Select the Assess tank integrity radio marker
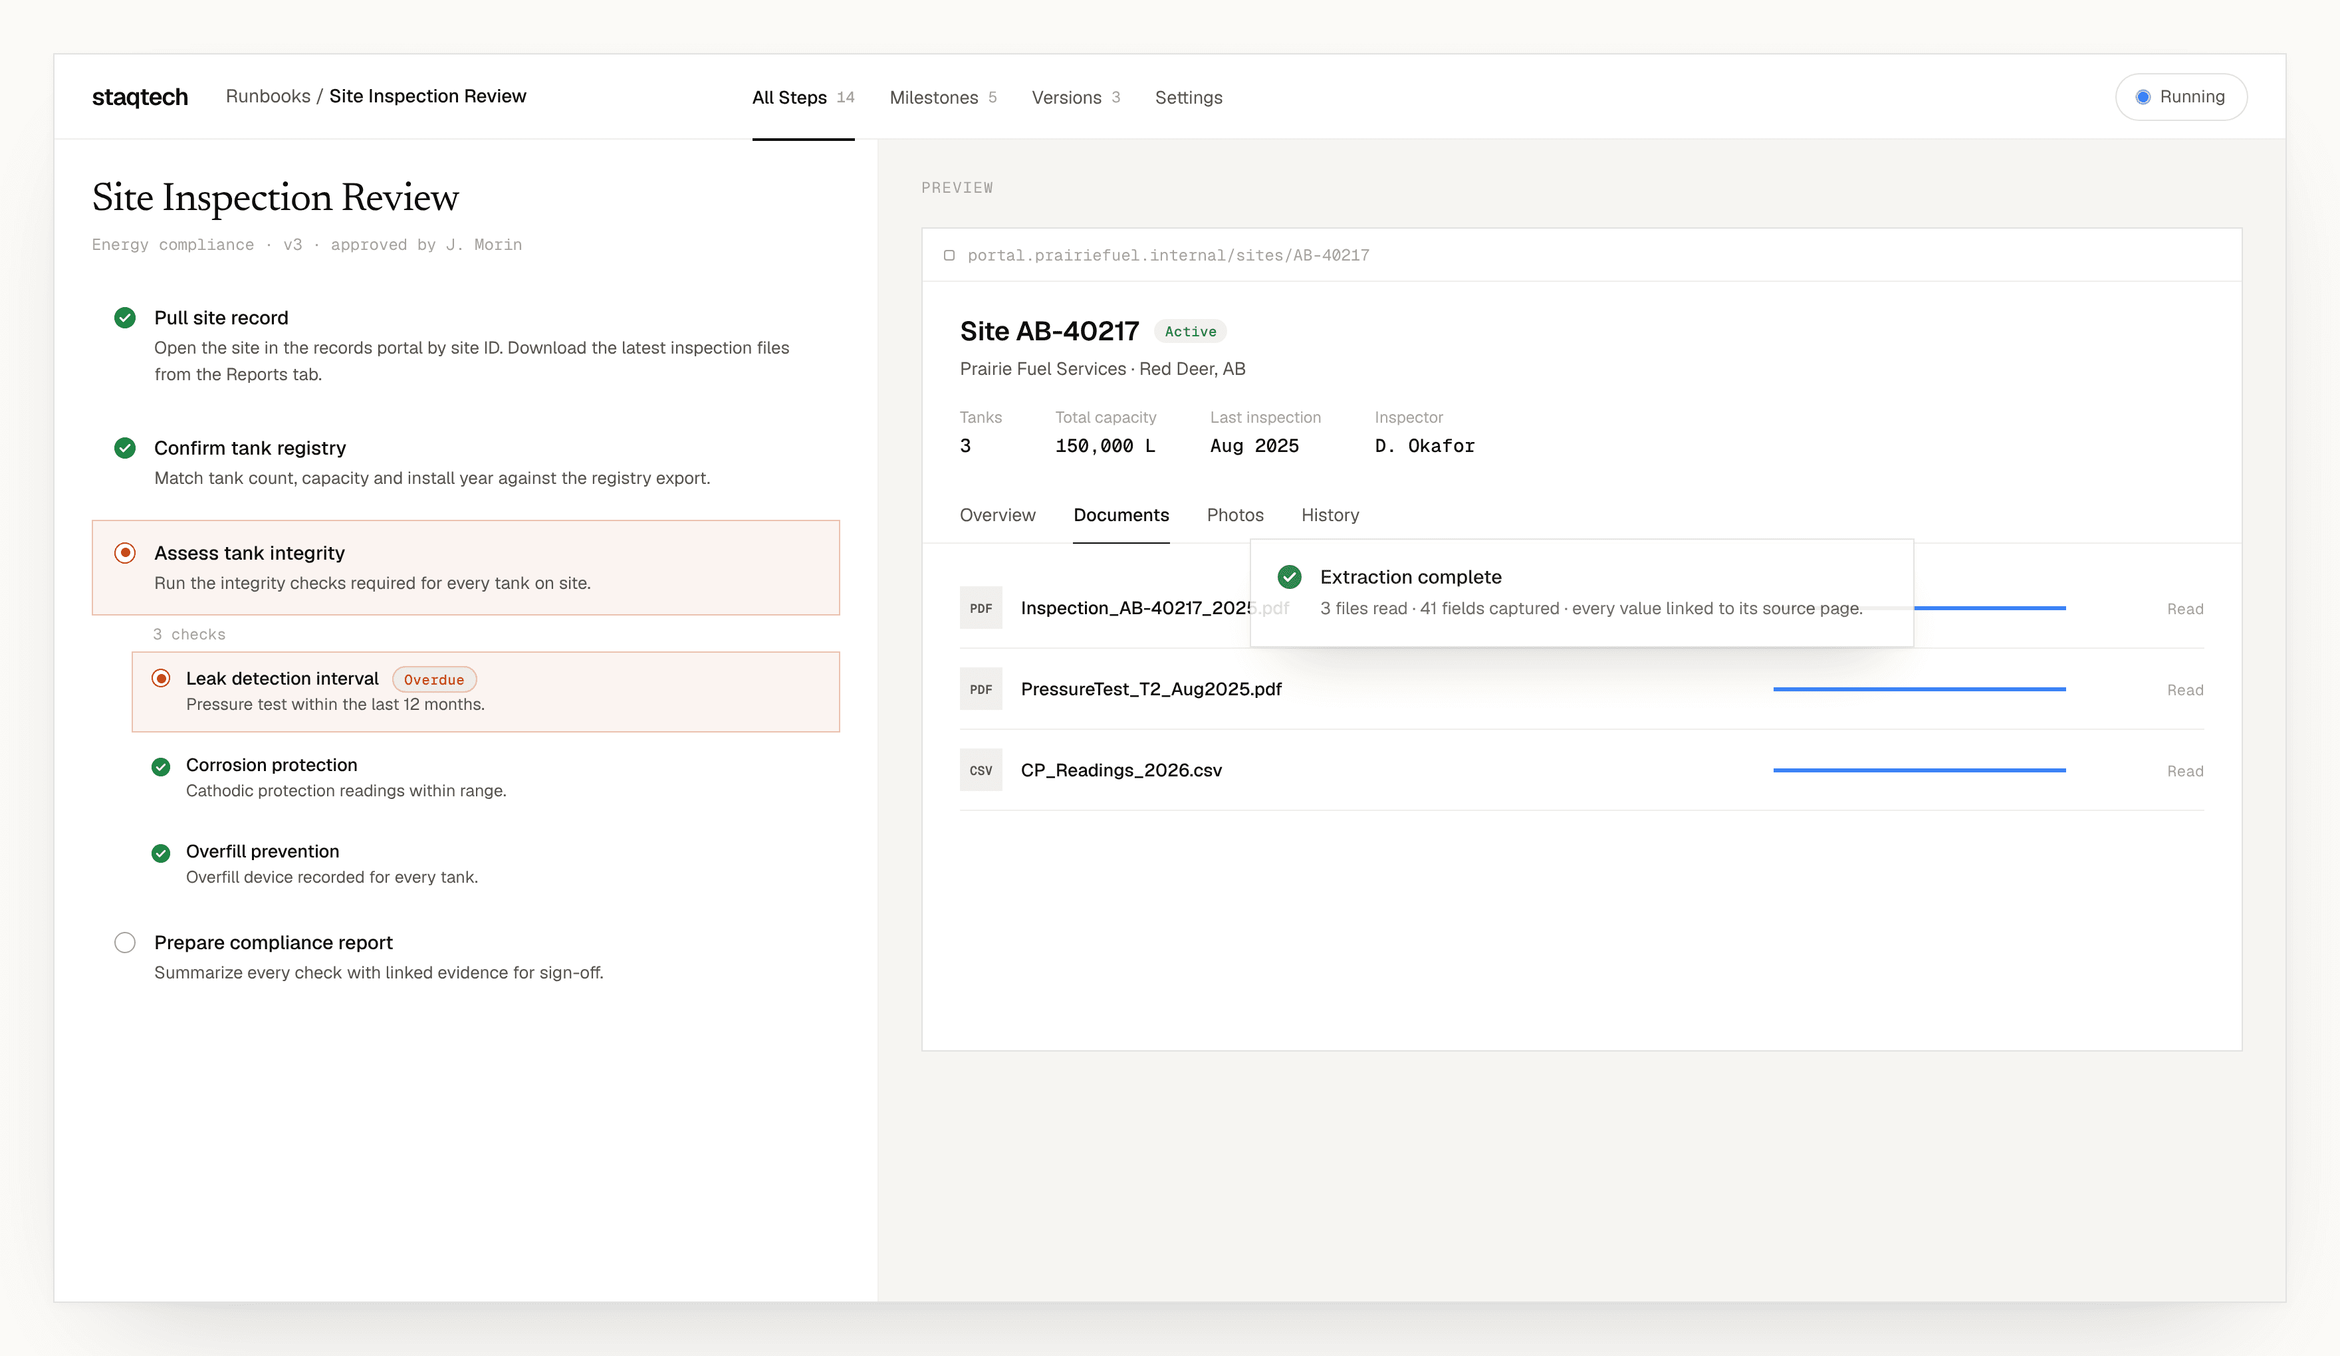 124,552
